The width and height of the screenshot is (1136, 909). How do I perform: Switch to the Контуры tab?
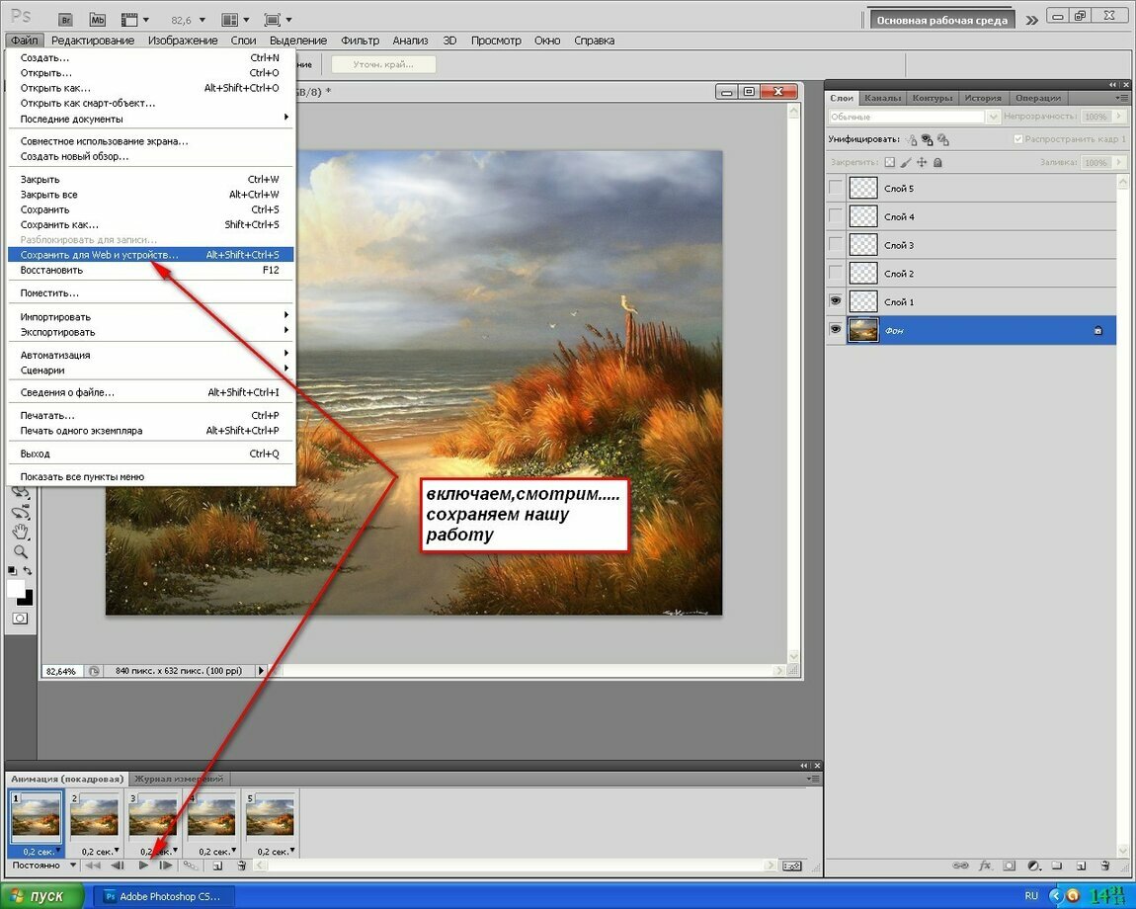coord(932,98)
